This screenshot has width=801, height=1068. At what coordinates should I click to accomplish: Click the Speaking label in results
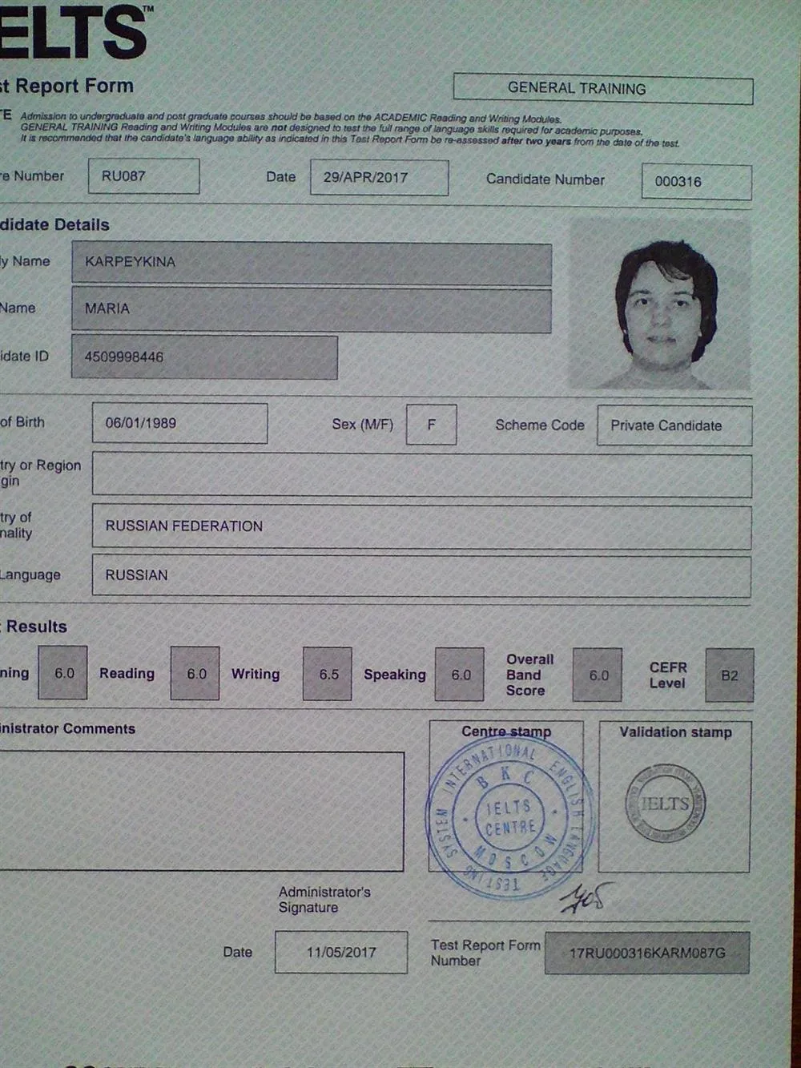[395, 675]
